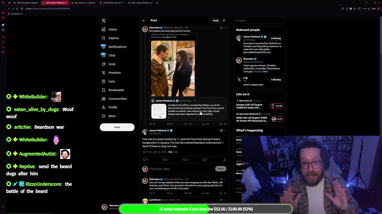382x214 pixels.
Task: Bookmark Beardson's top post
Action: 221,124
